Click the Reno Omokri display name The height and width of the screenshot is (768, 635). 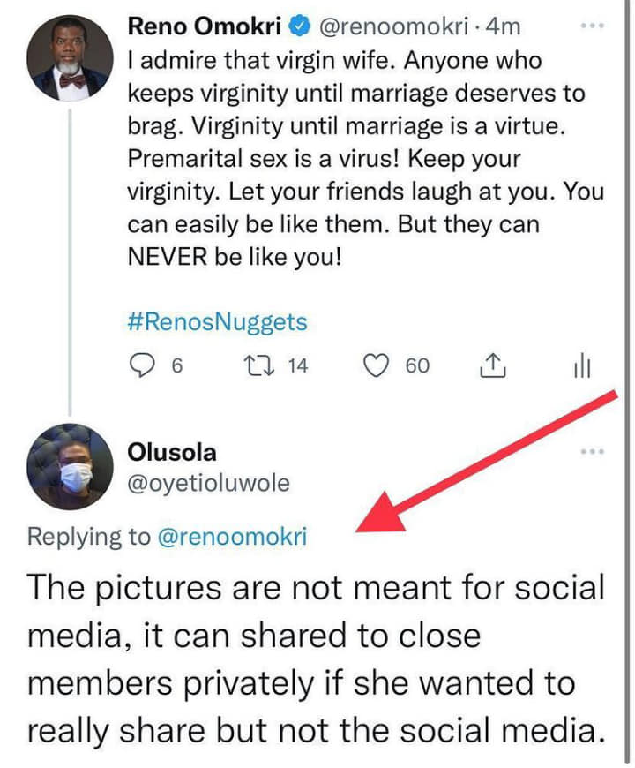pos(205,27)
